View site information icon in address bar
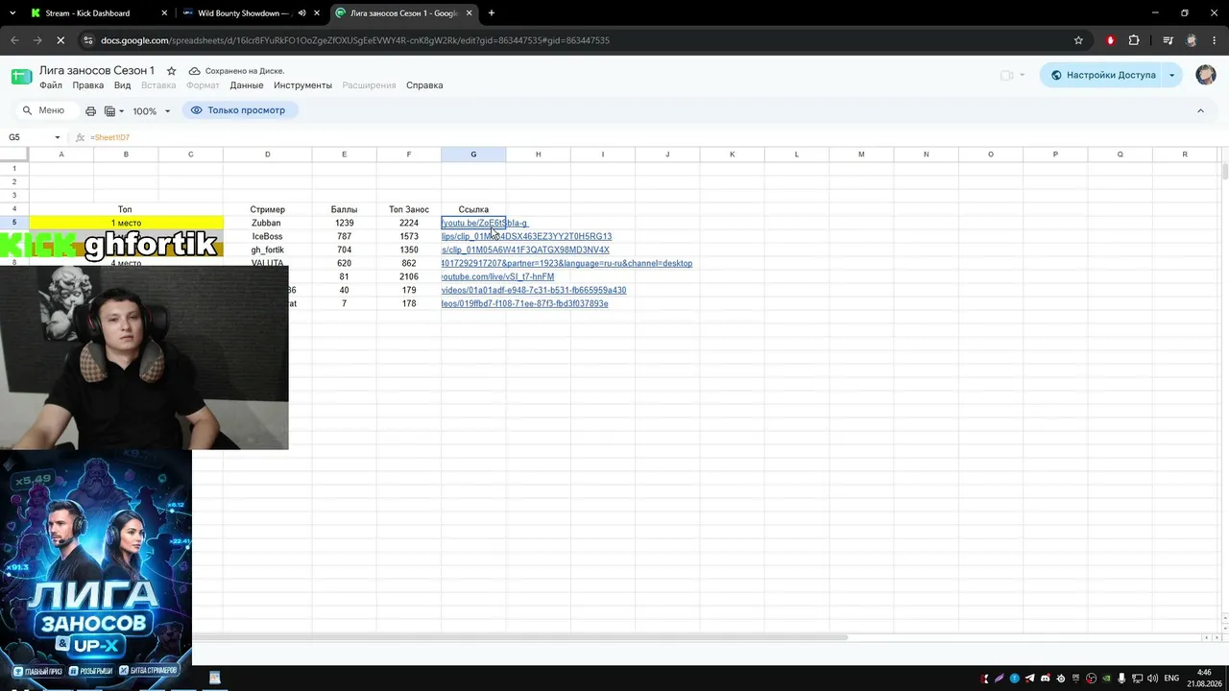The width and height of the screenshot is (1229, 691). (88, 40)
